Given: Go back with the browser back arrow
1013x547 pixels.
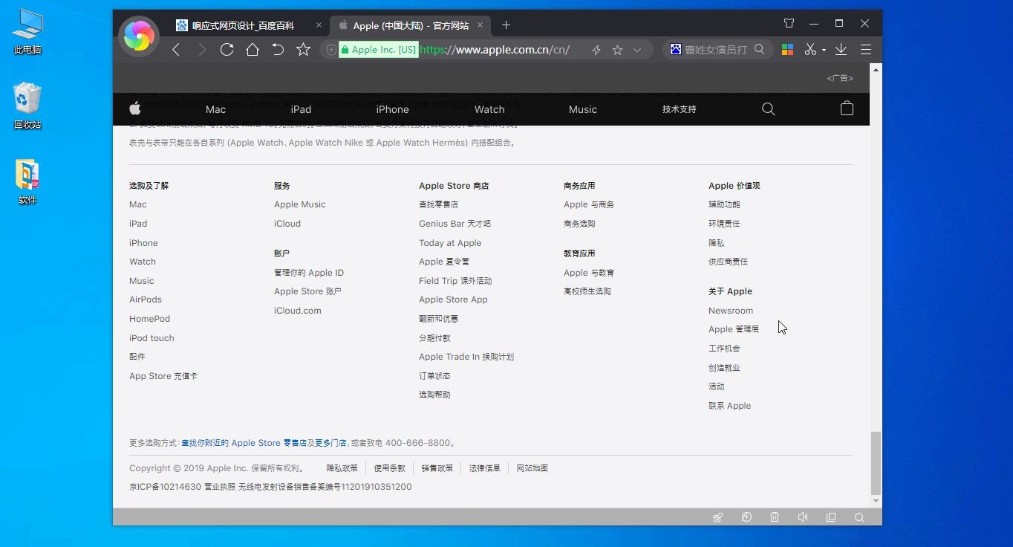Looking at the screenshot, I should click(x=176, y=50).
